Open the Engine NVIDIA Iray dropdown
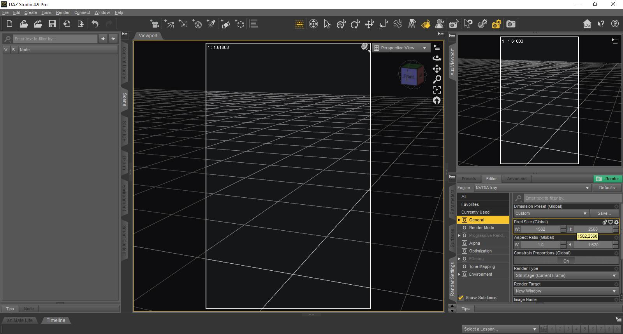This screenshot has width=623, height=334. [x=532, y=188]
